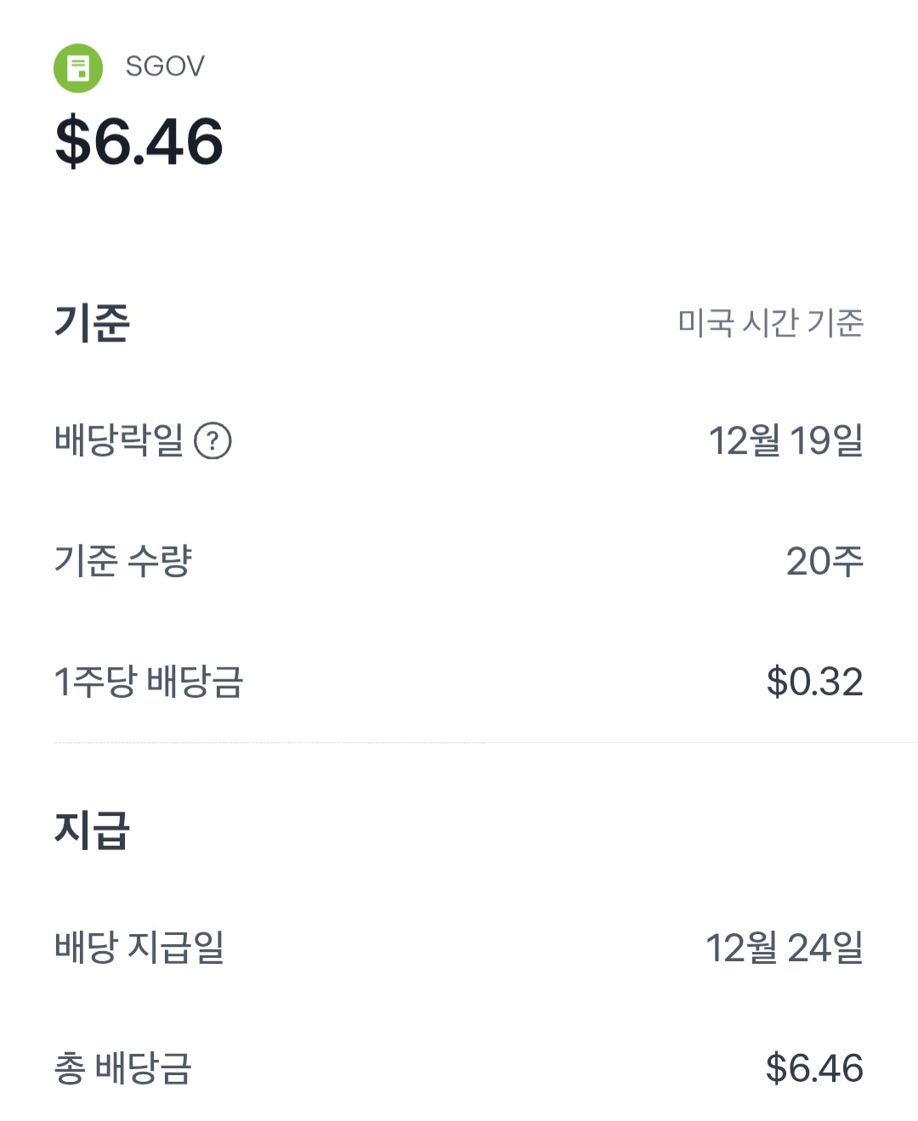Tap the large $6.46 heading amount
918x1121 pixels.
tap(139, 142)
